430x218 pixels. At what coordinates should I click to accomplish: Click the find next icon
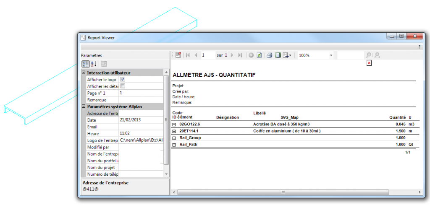378,55
